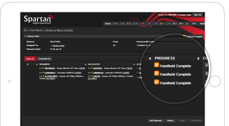Open the George Taylor assigned-to link
Viewport: 229px width, 126px height.
tap(58, 46)
